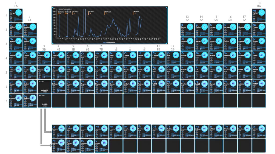Click the group 18 8A column header

259,5
